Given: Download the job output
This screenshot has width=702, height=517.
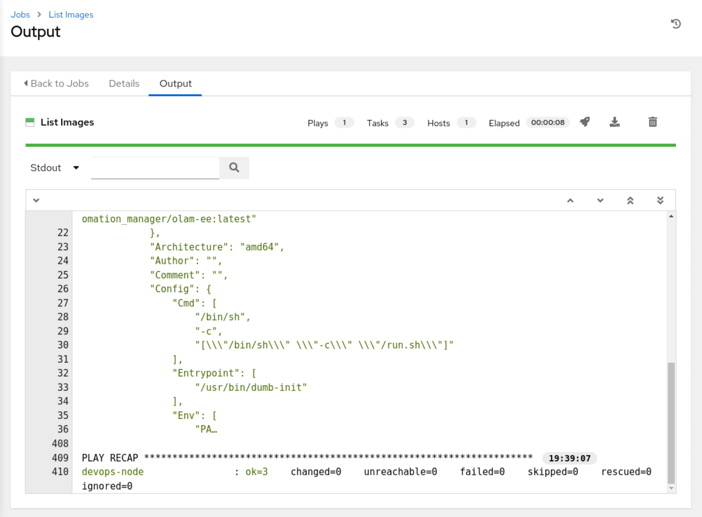Looking at the screenshot, I should coord(615,122).
